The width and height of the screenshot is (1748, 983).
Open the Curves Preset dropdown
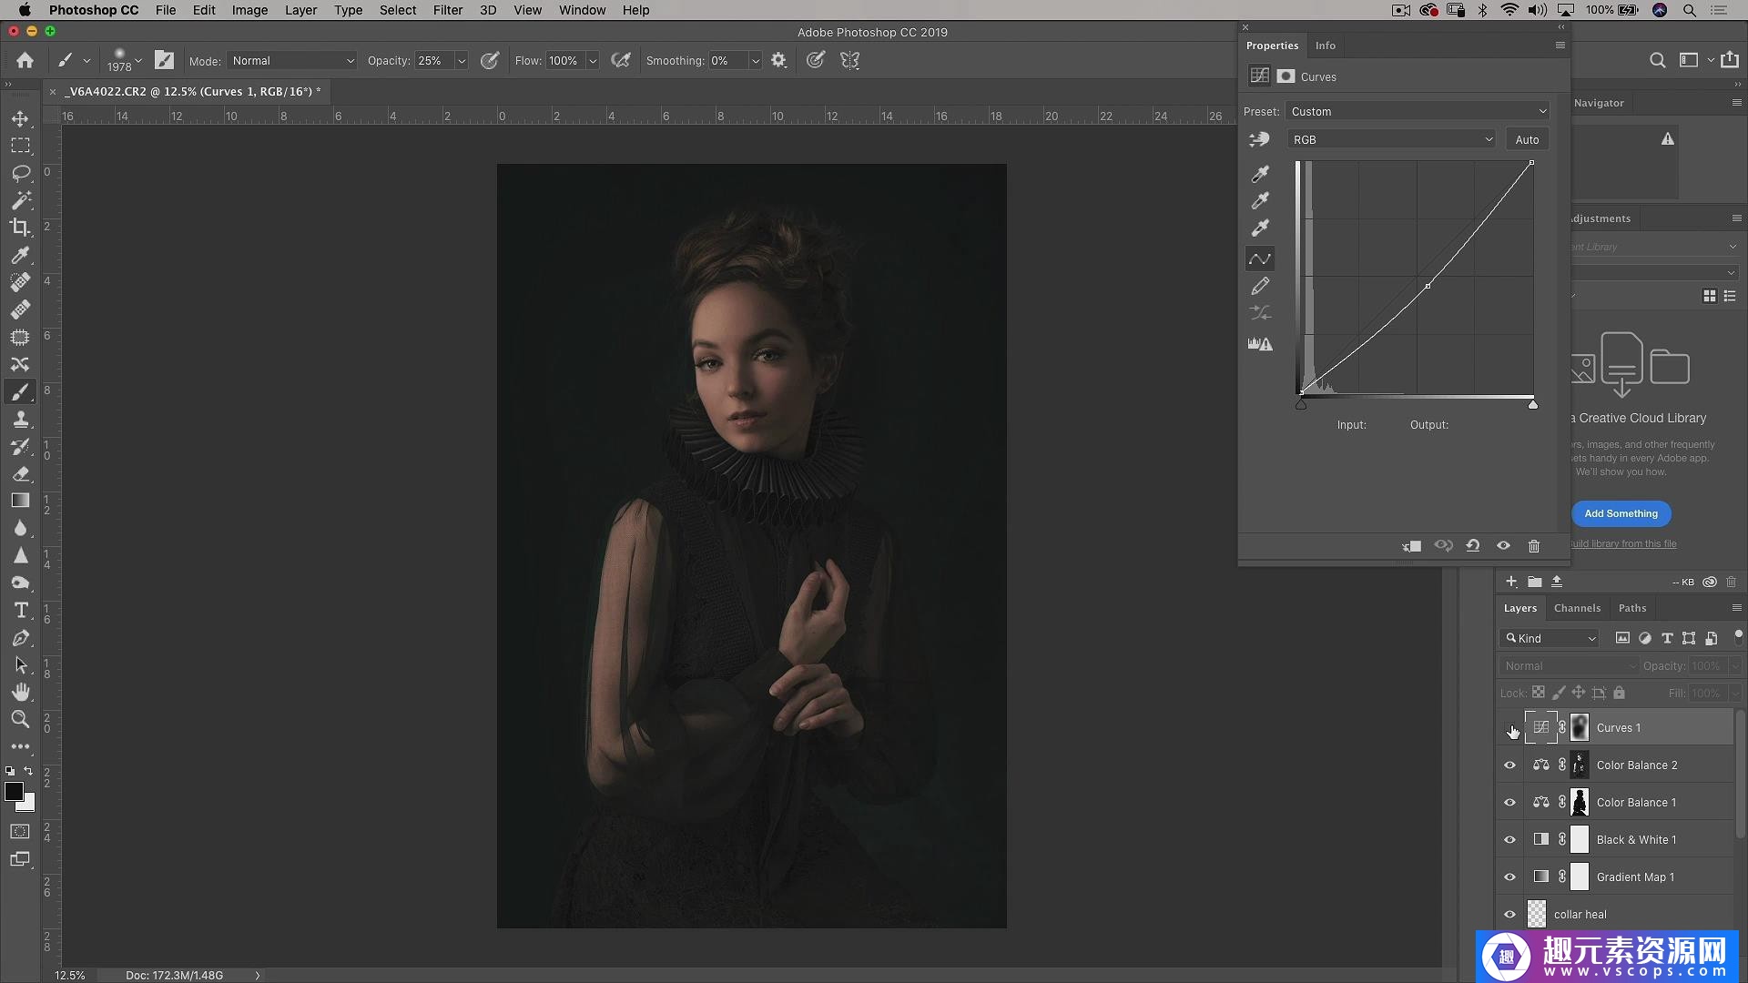click(1418, 111)
